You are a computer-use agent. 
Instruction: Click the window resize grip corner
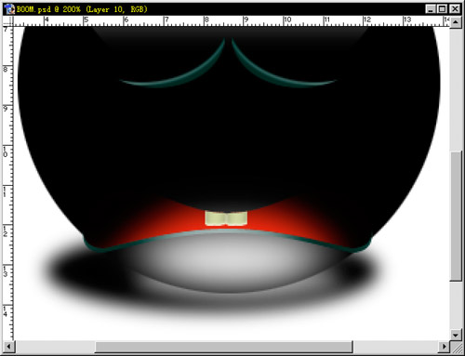coord(456,347)
